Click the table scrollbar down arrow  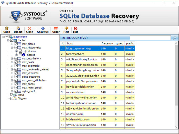176,127
